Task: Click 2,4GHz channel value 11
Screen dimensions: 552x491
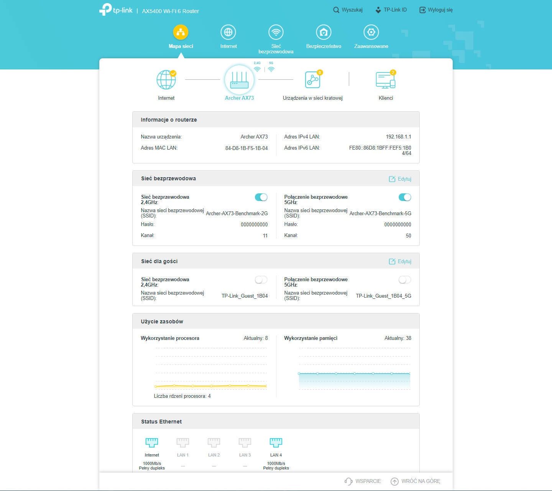Action: [265, 236]
